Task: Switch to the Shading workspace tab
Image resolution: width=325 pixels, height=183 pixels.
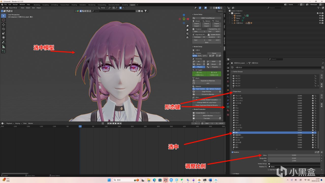Action: (x=74, y=5)
